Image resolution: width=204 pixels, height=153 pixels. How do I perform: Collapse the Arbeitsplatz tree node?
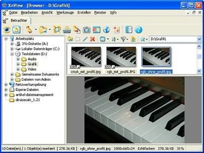click(6, 39)
